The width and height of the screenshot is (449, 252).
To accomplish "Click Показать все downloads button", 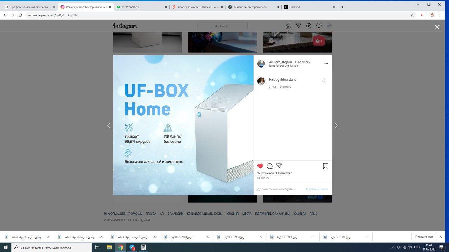I will point(423,237).
